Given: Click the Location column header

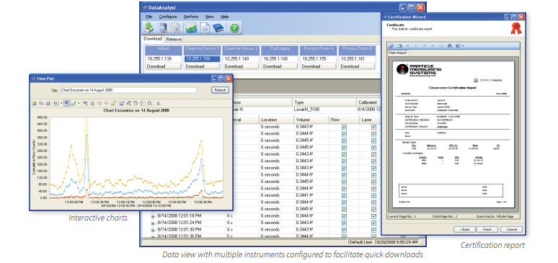Looking at the screenshot, I should [x=277, y=120].
